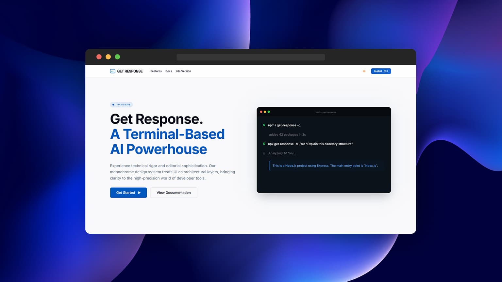Click the green $ prompt before npx command
Viewport: 502px width, 282px height.
264,144
